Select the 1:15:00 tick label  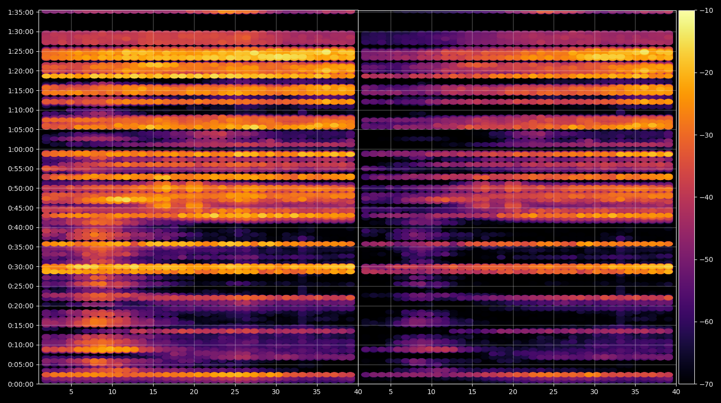(21, 91)
